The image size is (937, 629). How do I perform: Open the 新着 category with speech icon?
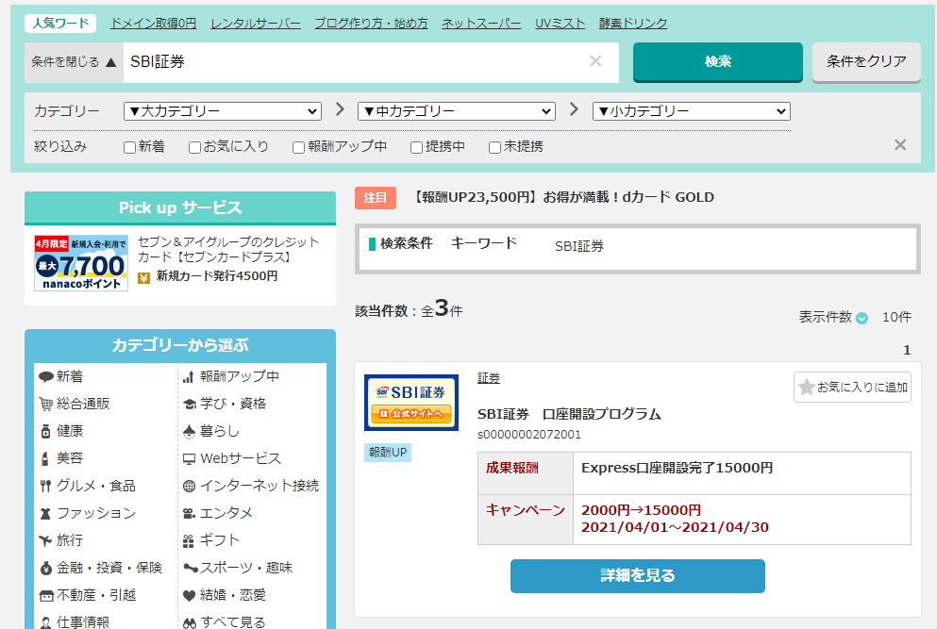tap(61, 376)
